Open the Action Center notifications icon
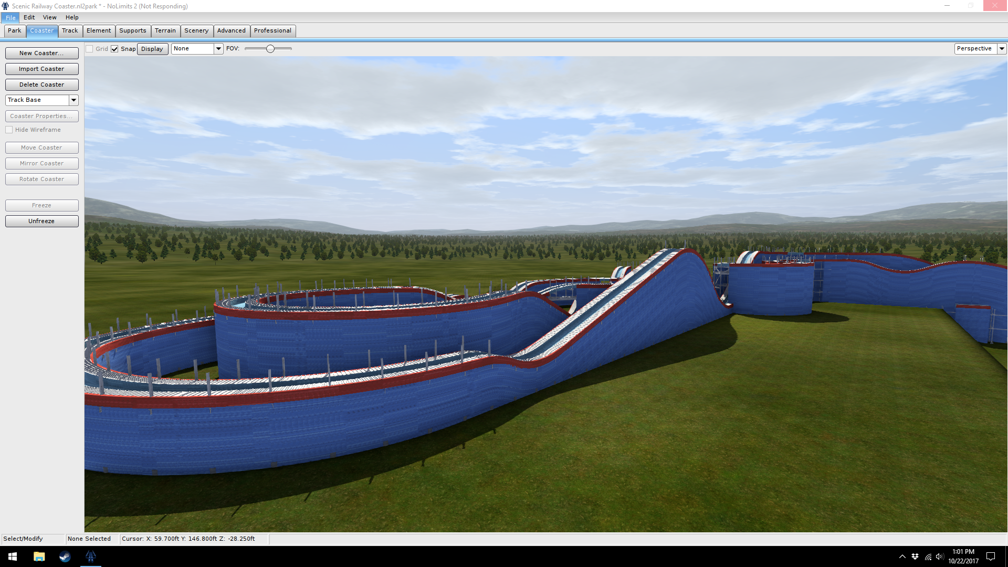 pos(991,556)
